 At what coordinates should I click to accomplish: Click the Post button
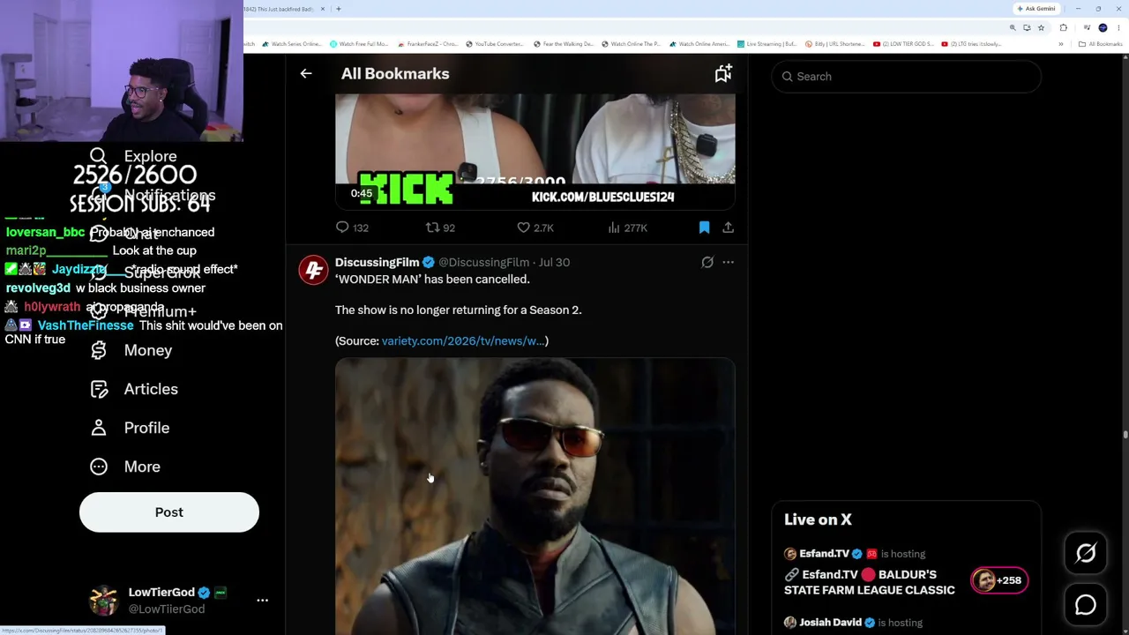(x=169, y=512)
